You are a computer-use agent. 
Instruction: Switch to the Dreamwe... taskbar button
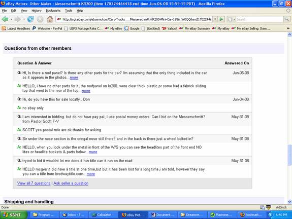click(x=192, y=215)
